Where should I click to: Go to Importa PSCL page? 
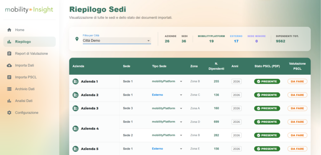click(30, 77)
